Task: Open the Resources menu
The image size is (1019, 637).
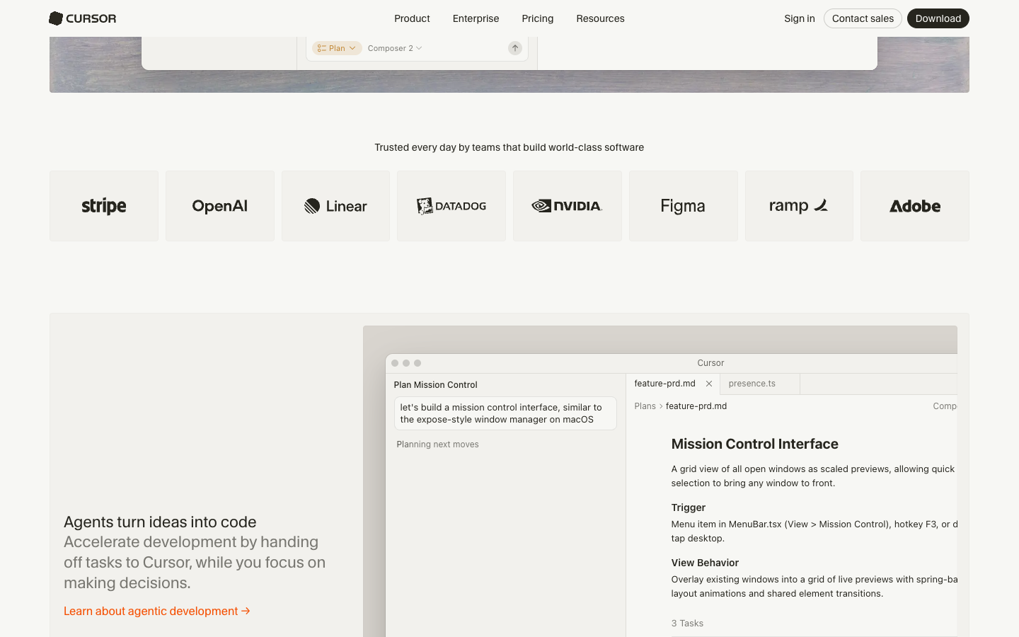Action: 600,18
